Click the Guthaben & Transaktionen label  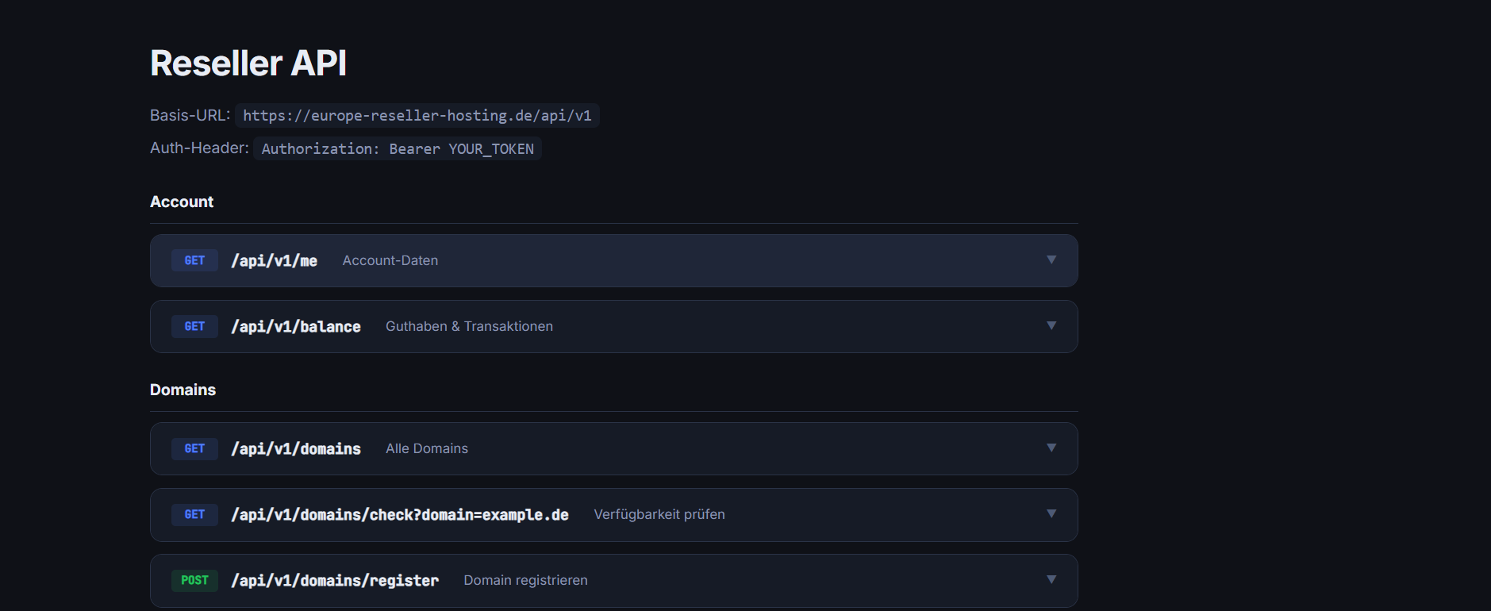(469, 326)
